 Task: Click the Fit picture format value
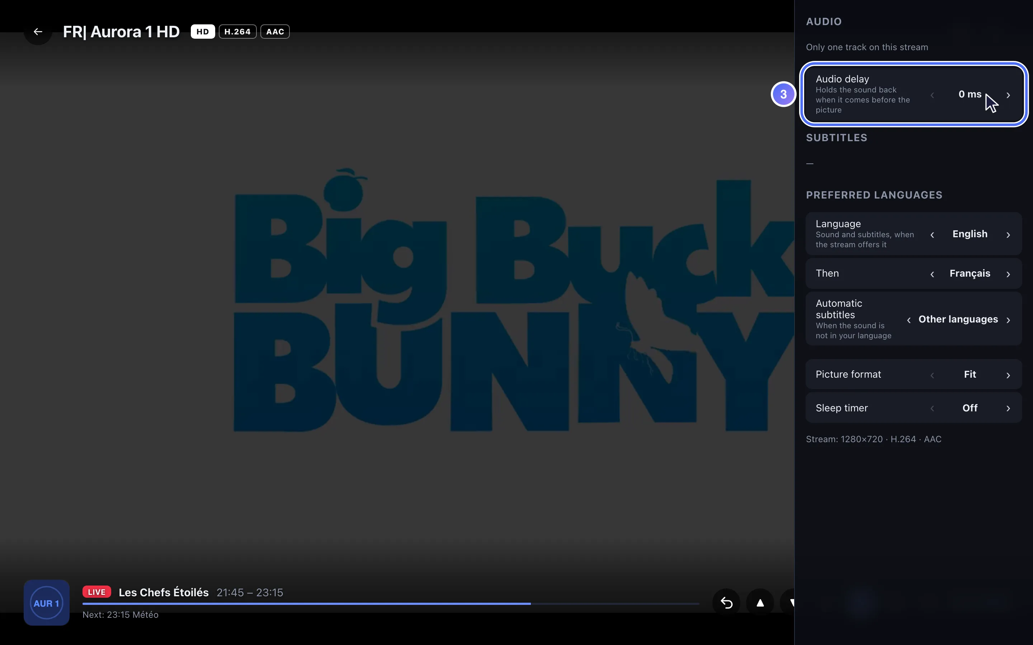click(x=970, y=374)
